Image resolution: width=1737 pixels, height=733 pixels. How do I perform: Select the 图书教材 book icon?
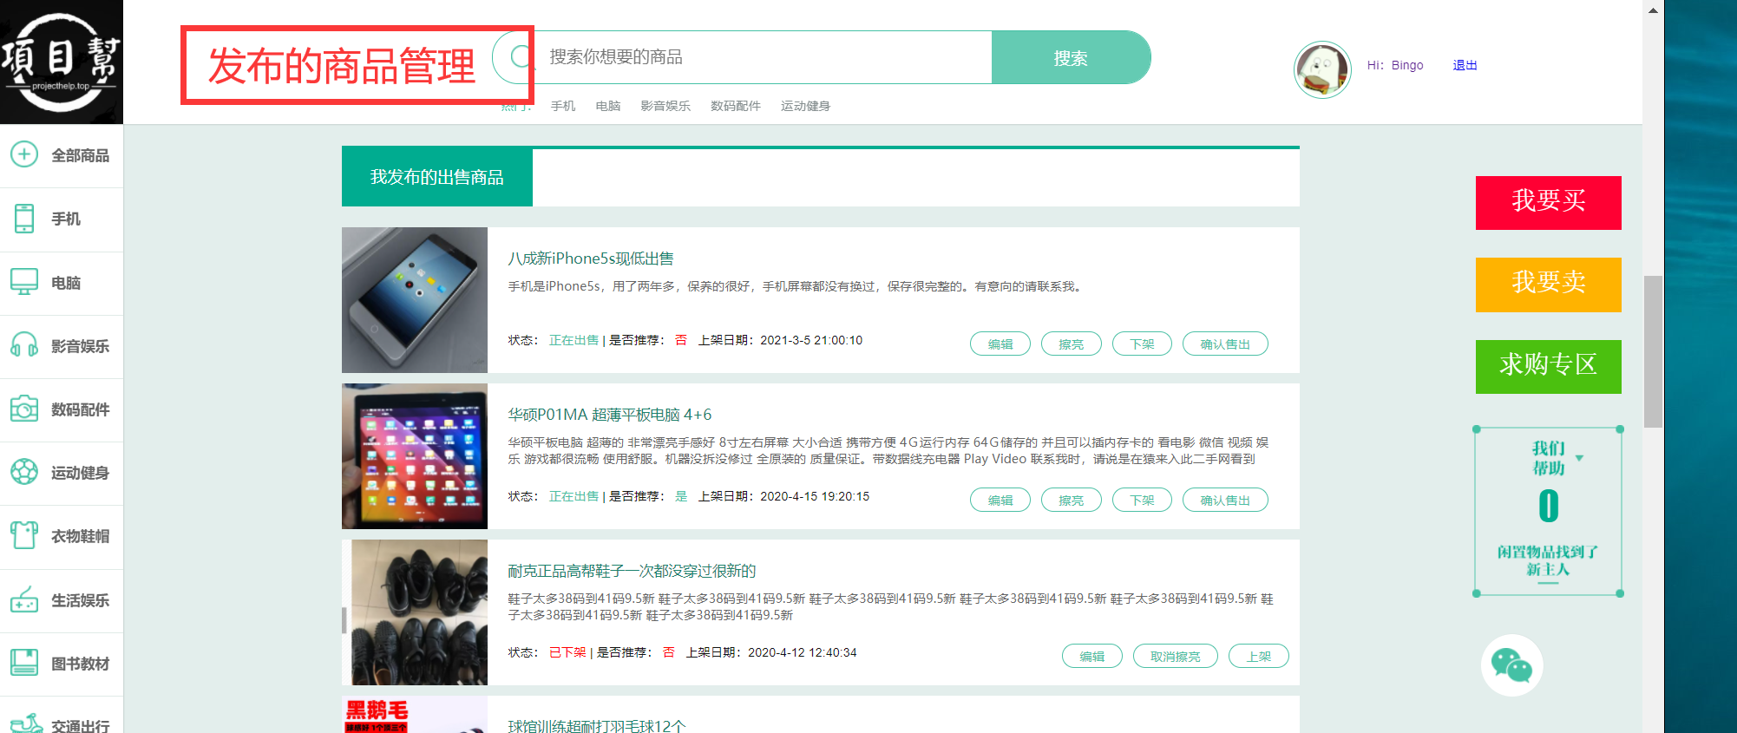click(x=24, y=663)
